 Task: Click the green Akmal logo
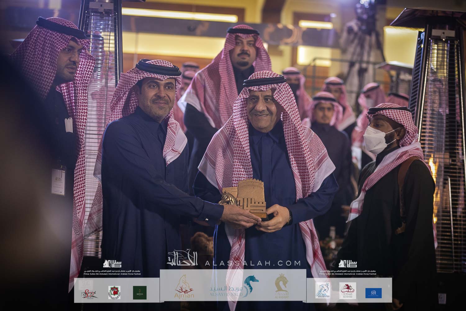140,293
